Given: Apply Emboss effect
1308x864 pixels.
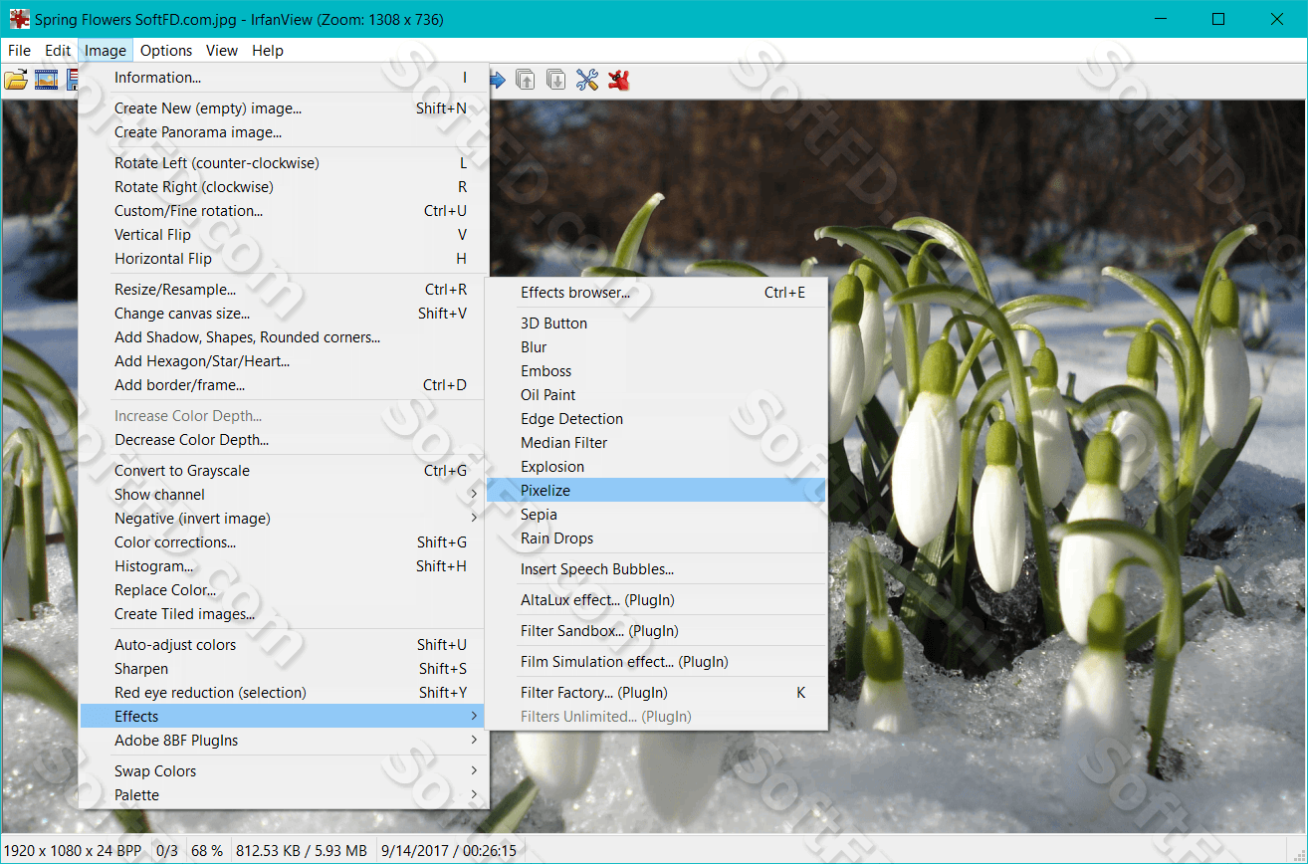Looking at the screenshot, I should point(656,371).
